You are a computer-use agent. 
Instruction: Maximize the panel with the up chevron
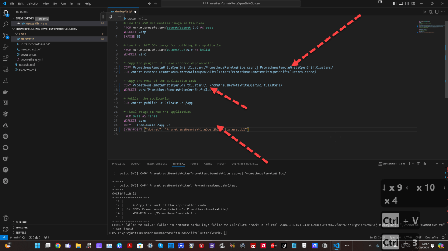(x=437, y=164)
